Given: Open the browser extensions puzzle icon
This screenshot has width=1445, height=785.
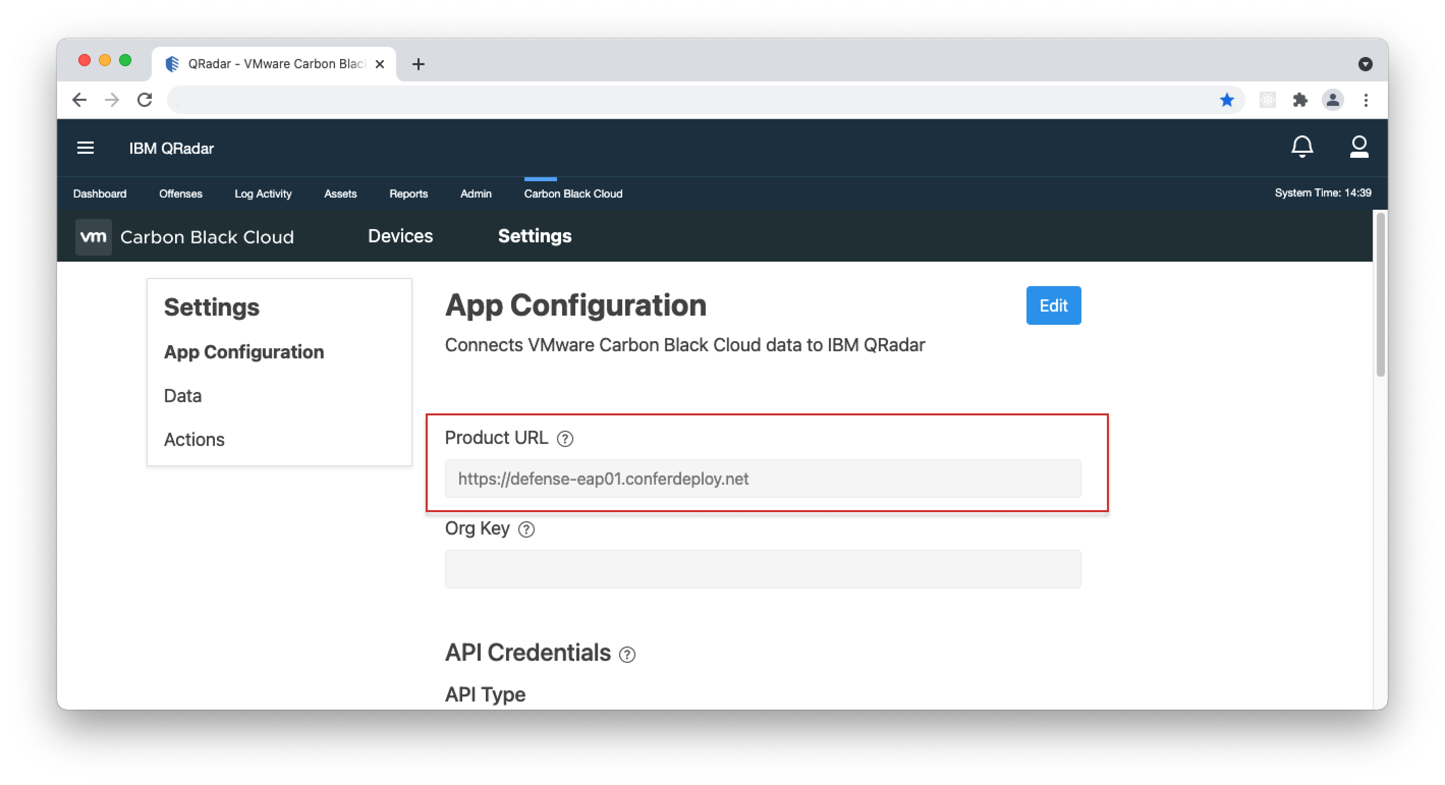Looking at the screenshot, I should tap(1300, 100).
